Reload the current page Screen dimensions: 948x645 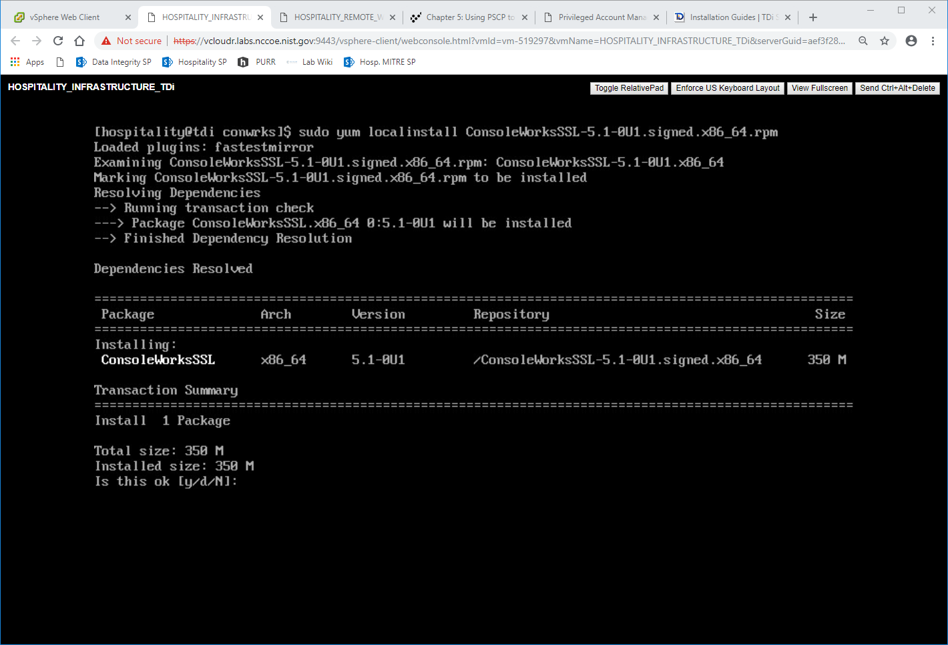pos(58,41)
